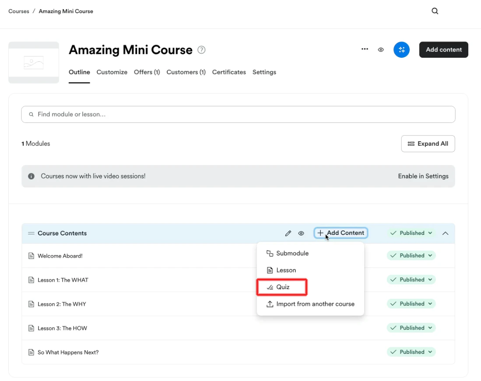Click the Amazing Mini Course heading
481x381 pixels.
click(131, 50)
